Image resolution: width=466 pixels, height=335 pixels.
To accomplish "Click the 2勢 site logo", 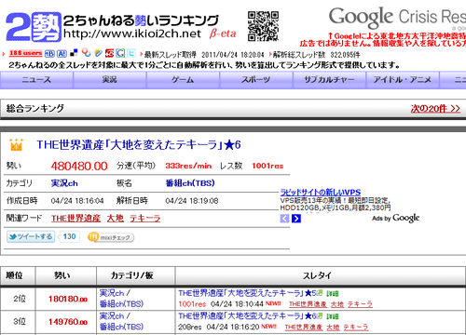I will click(34, 26).
